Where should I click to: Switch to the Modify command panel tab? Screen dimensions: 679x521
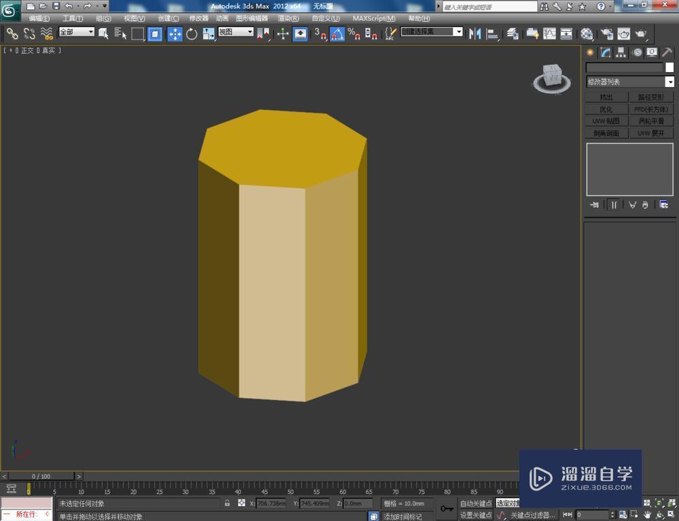click(605, 54)
